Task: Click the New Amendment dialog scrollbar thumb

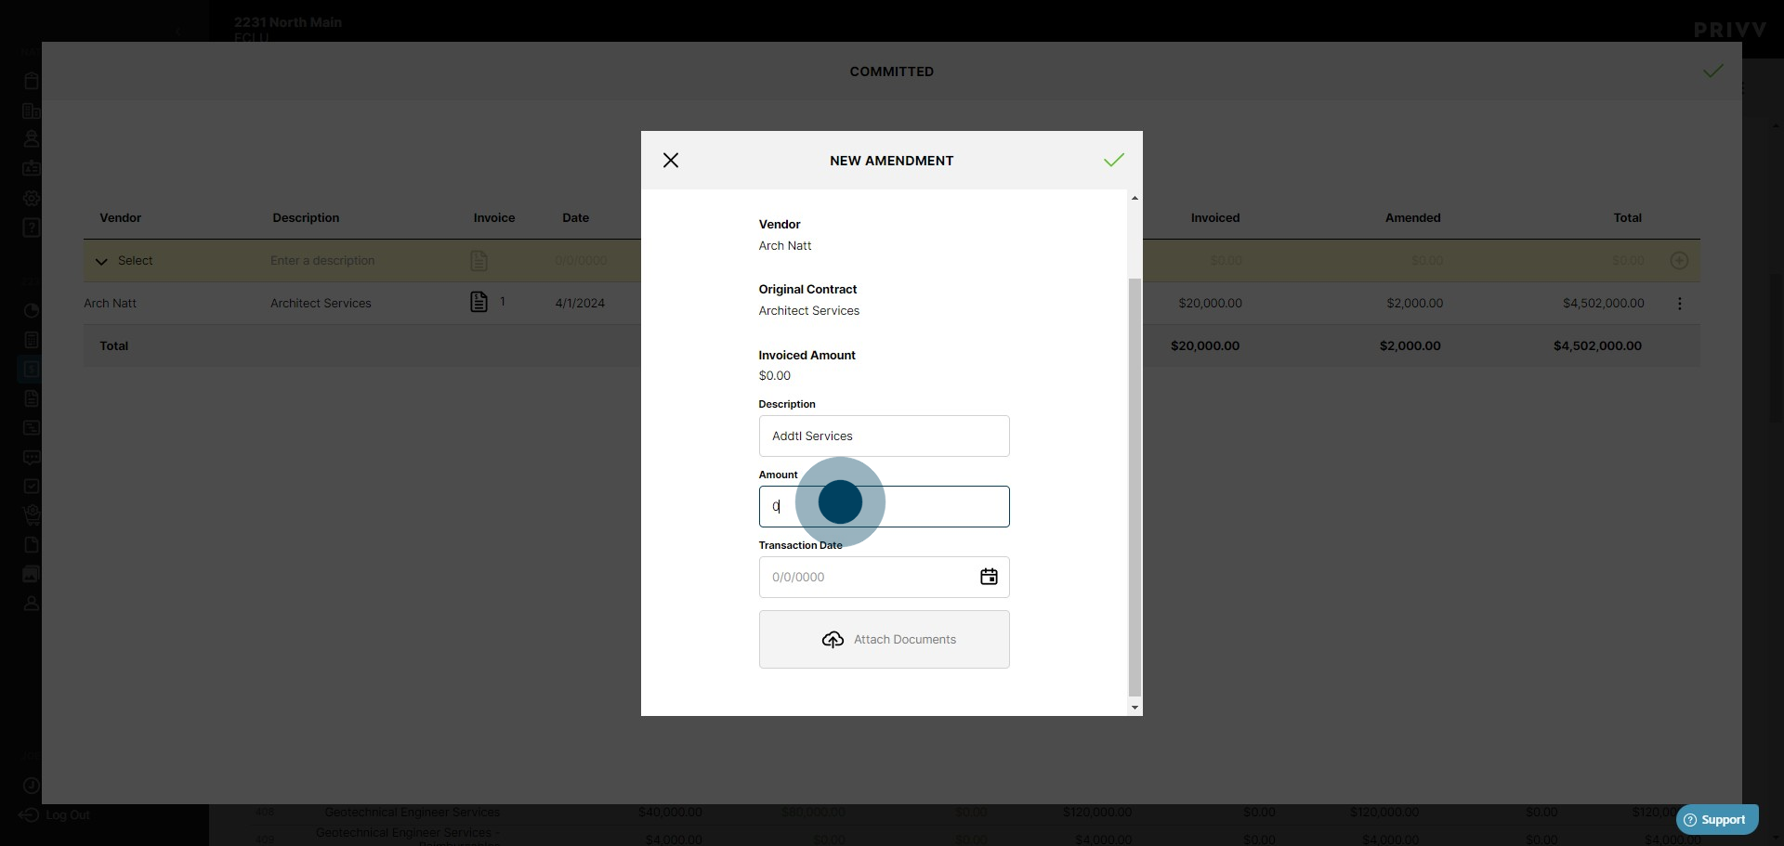Action: pyautogui.click(x=1135, y=486)
